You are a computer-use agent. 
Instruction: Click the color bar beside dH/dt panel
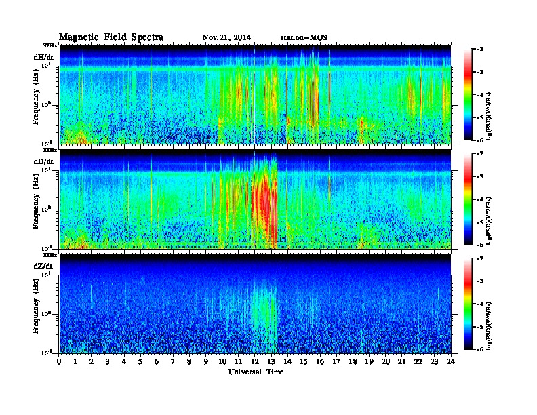click(468, 95)
